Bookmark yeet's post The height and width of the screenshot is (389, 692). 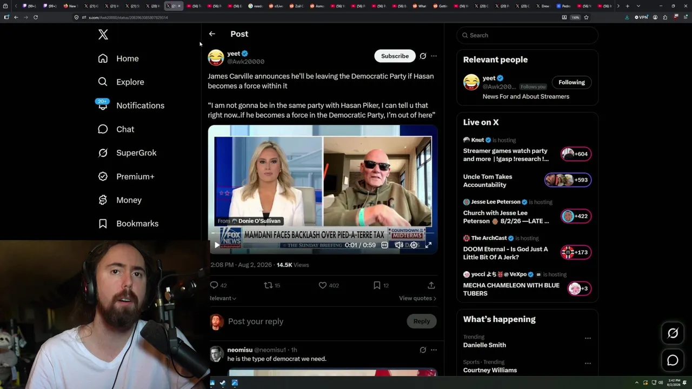click(377, 285)
